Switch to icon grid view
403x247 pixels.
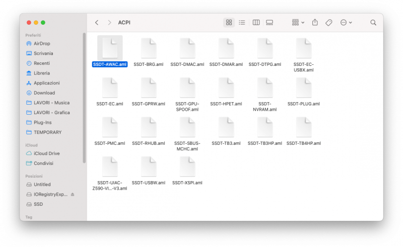click(229, 23)
